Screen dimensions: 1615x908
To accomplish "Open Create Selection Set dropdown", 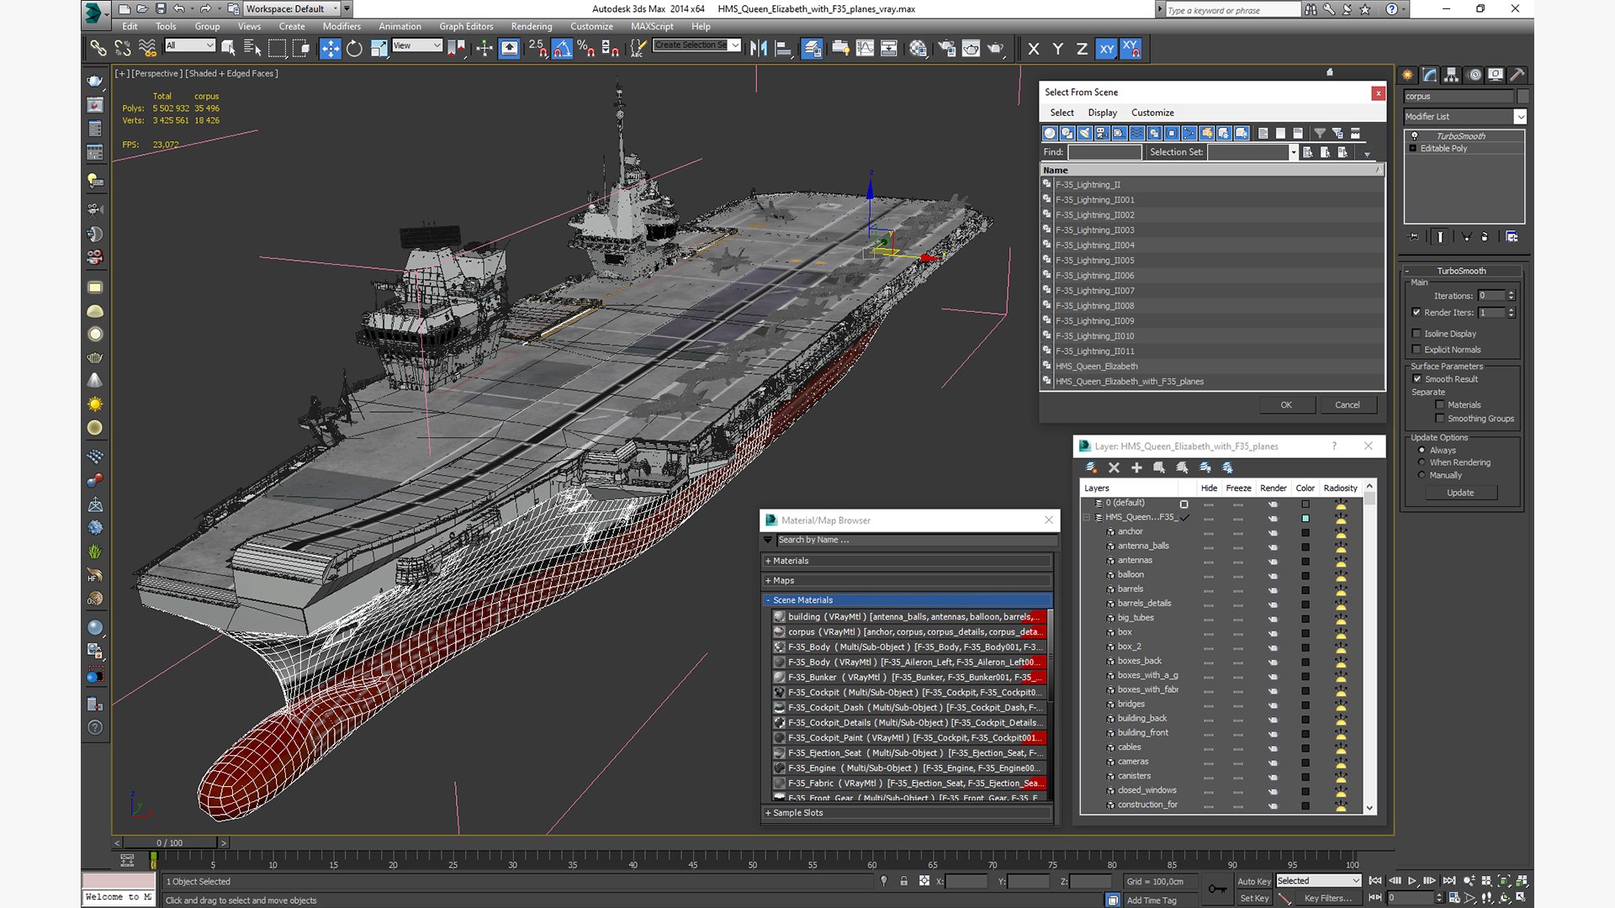I will point(735,45).
